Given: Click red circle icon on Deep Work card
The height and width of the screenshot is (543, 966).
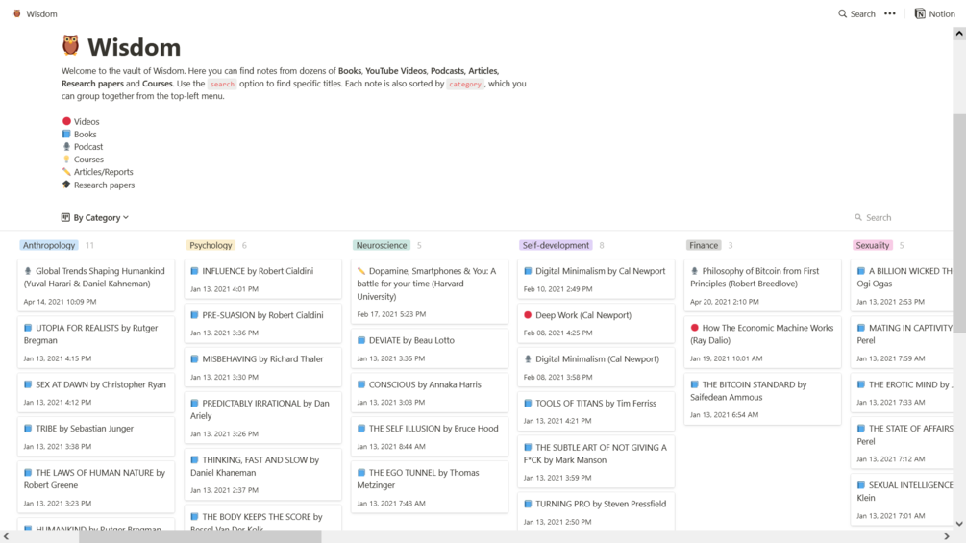Looking at the screenshot, I should tap(528, 314).
